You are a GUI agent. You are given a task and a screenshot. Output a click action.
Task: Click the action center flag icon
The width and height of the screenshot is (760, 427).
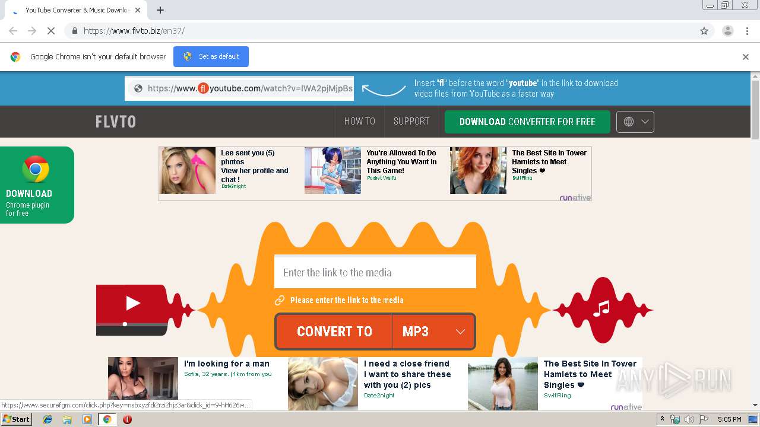[x=702, y=419]
